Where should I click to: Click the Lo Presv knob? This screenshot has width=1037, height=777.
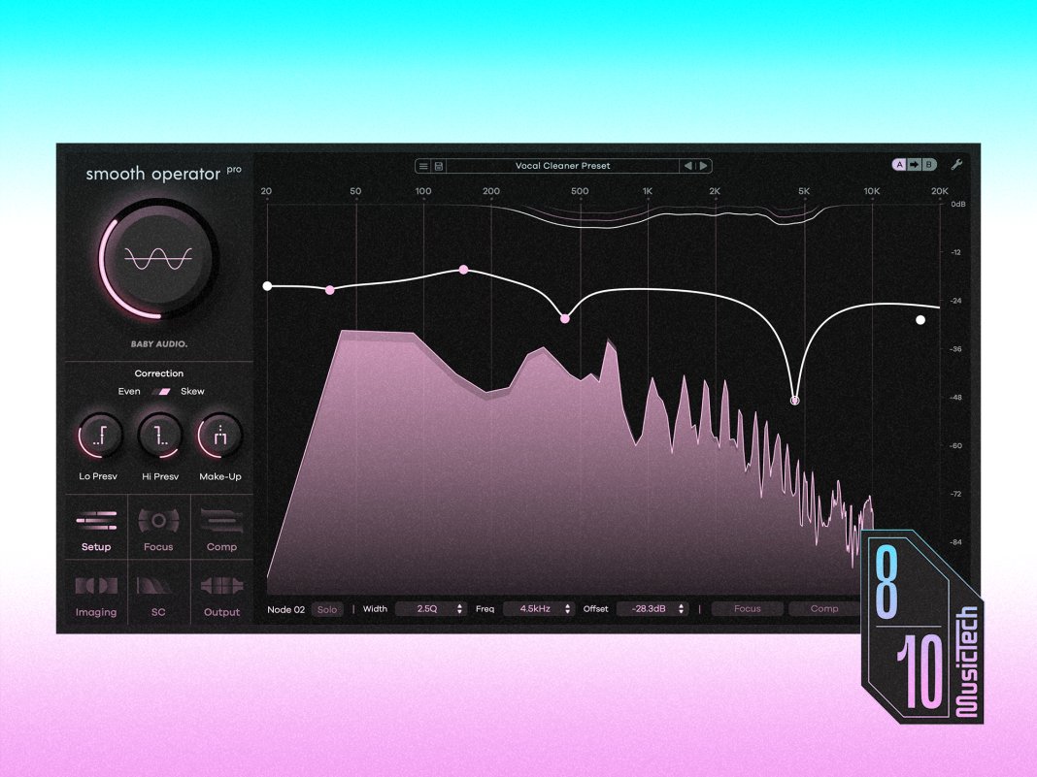point(99,436)
